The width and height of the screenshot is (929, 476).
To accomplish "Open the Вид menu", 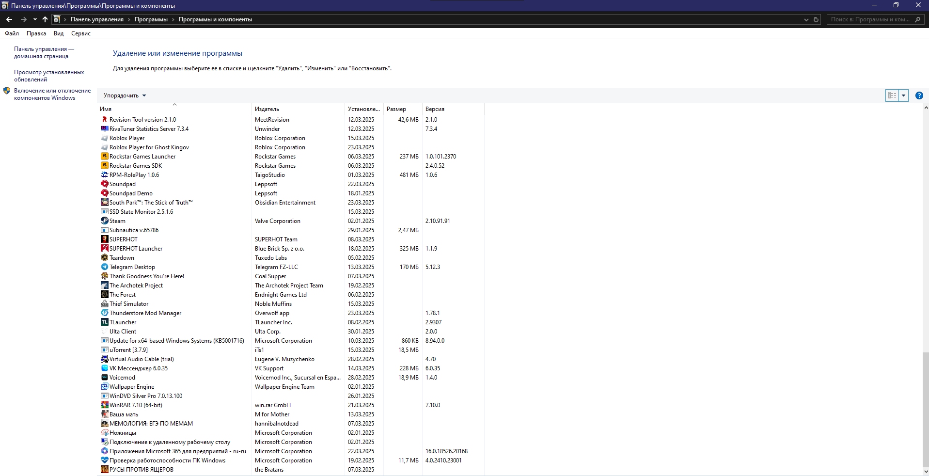I will click(x=59, y=33).
